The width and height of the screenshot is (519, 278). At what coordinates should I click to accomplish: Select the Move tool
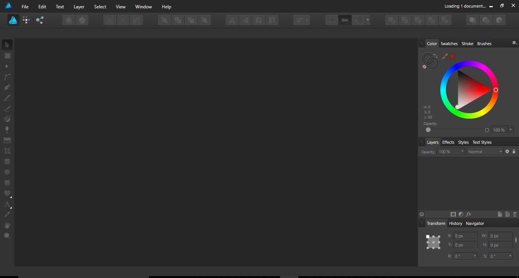(7, 45)
